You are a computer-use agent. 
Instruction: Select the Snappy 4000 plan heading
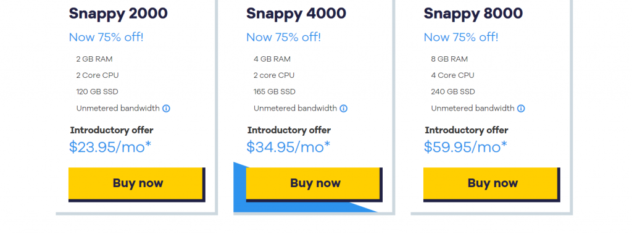[296, 14]
